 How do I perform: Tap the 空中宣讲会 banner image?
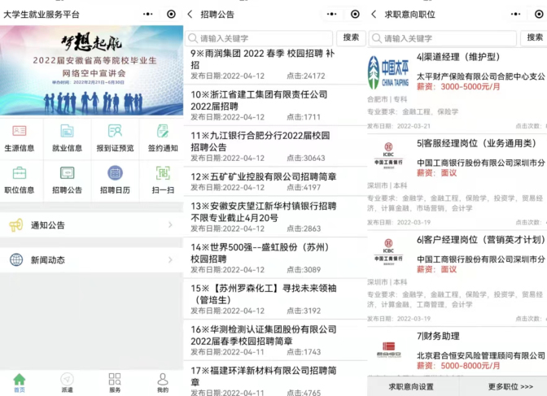[x=91, y=72]
